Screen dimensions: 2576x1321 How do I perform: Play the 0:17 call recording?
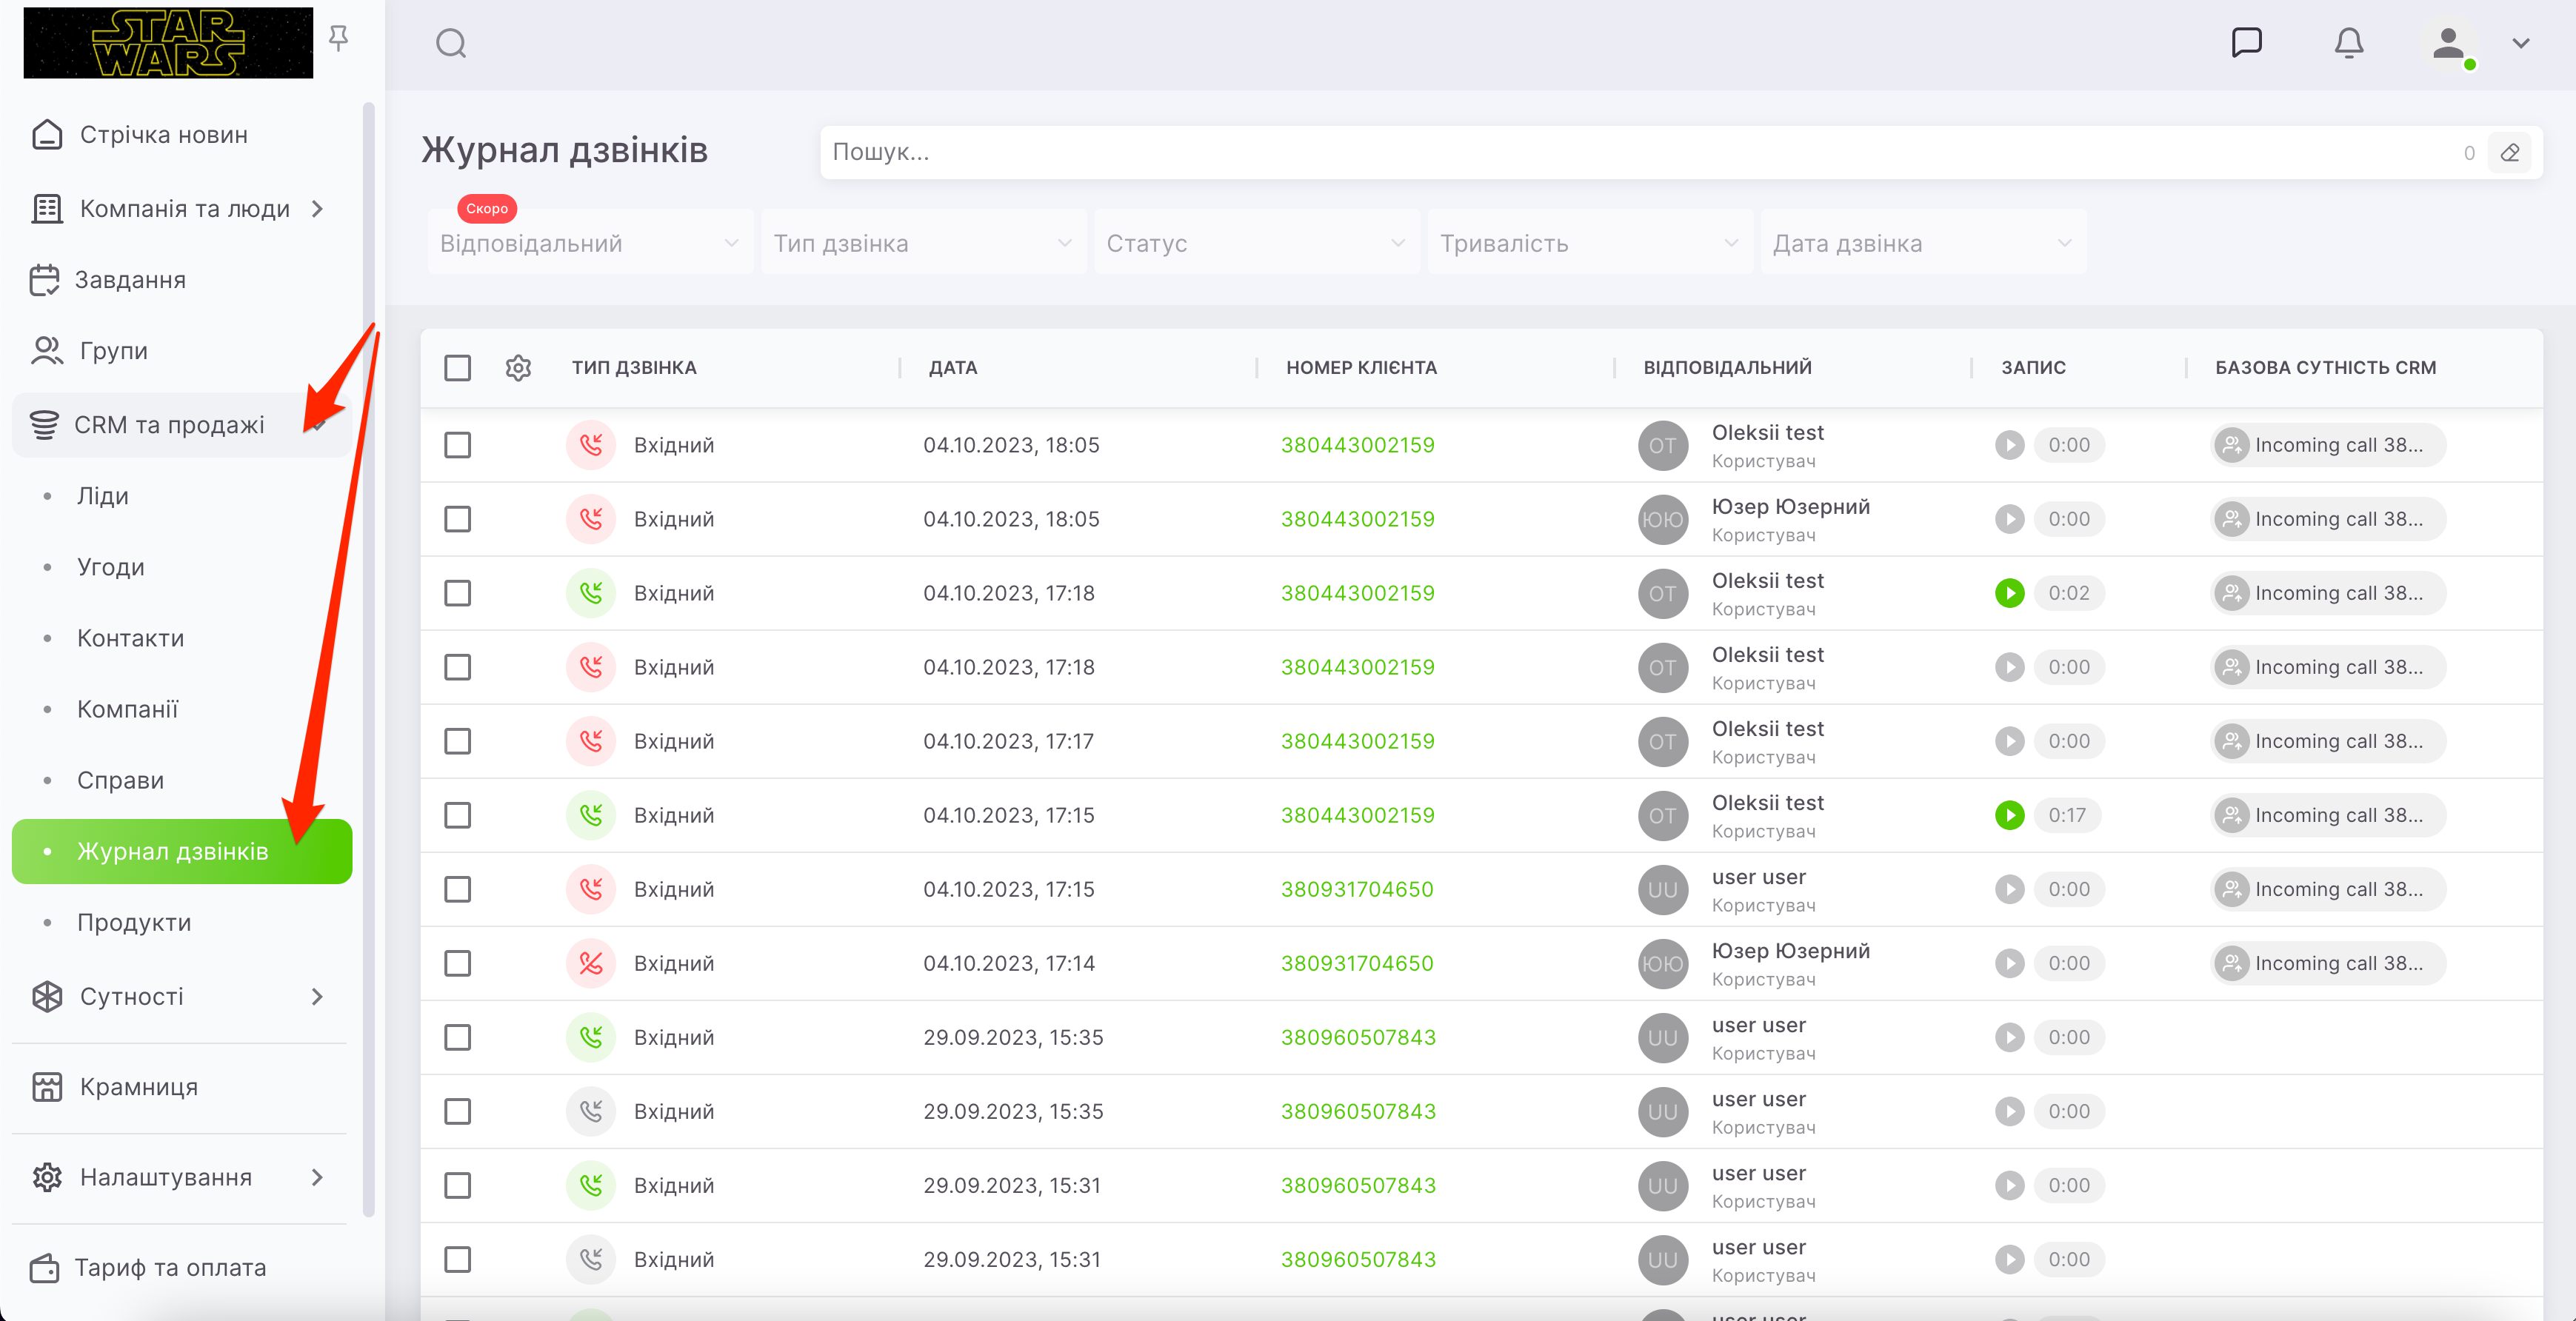[x=2009, y=815]
